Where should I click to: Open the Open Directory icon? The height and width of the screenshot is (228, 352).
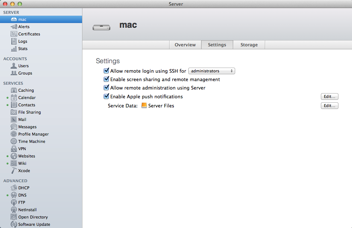pyautogui.click(x=14, y=217)
